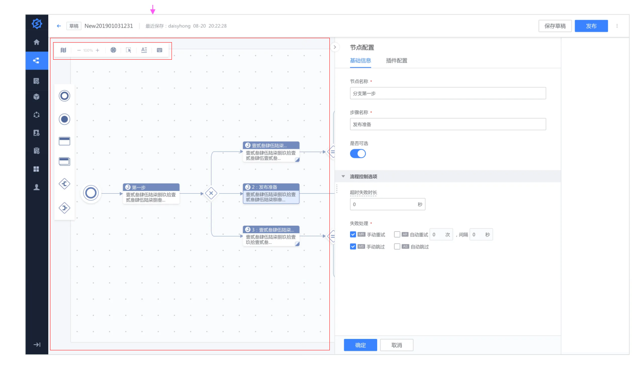Click zoom out minus in the canvas toolbar
This screenshot has width=643, height=371.
pyautogui.click(x=78, y=50)
